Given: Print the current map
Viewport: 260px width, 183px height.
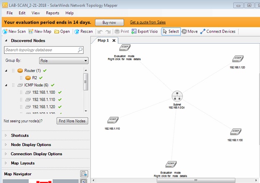Looking at the screenshot, I should click(122, 32).
